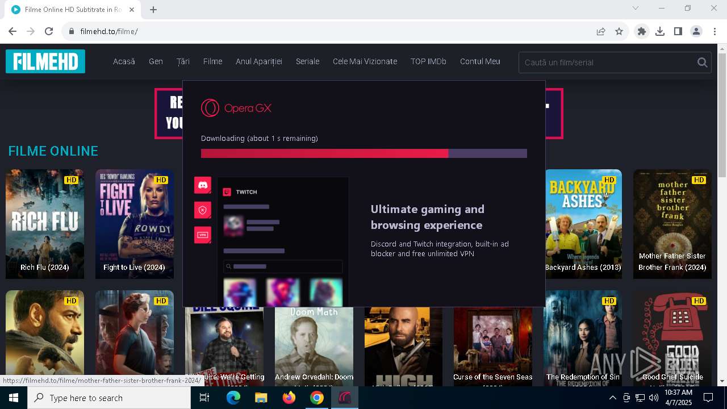Open the Țări menu

pos(183,61)
